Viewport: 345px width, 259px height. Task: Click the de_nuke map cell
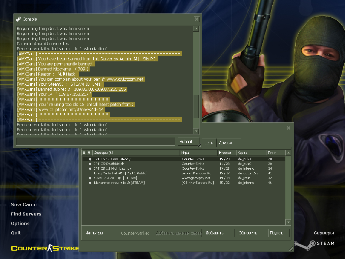tap(245, 159)
